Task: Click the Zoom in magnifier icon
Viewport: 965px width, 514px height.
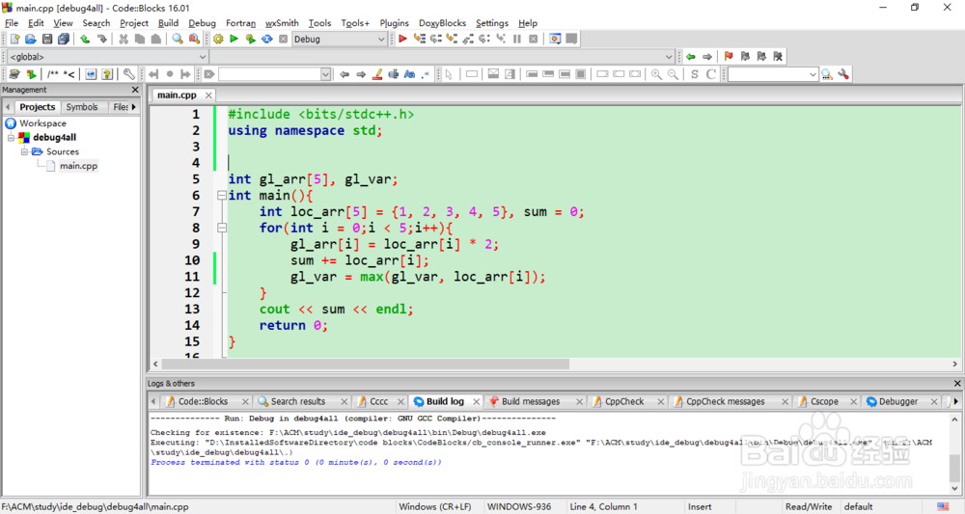Action: tap(656, 74)
